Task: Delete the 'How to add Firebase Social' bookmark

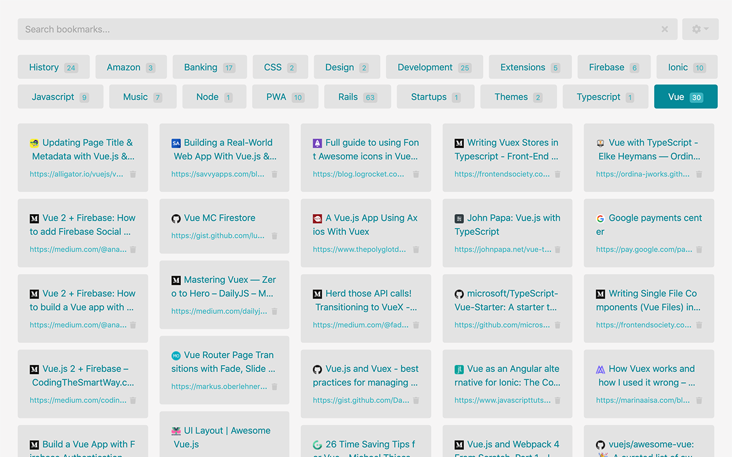Action: coord(133,250)
